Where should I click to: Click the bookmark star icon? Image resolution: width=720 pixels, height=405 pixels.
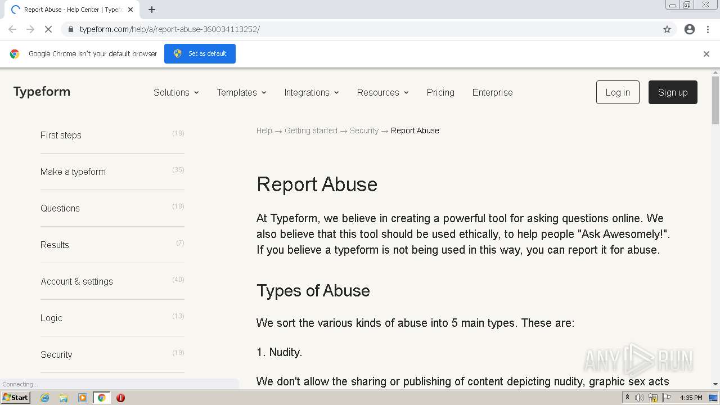667,29
